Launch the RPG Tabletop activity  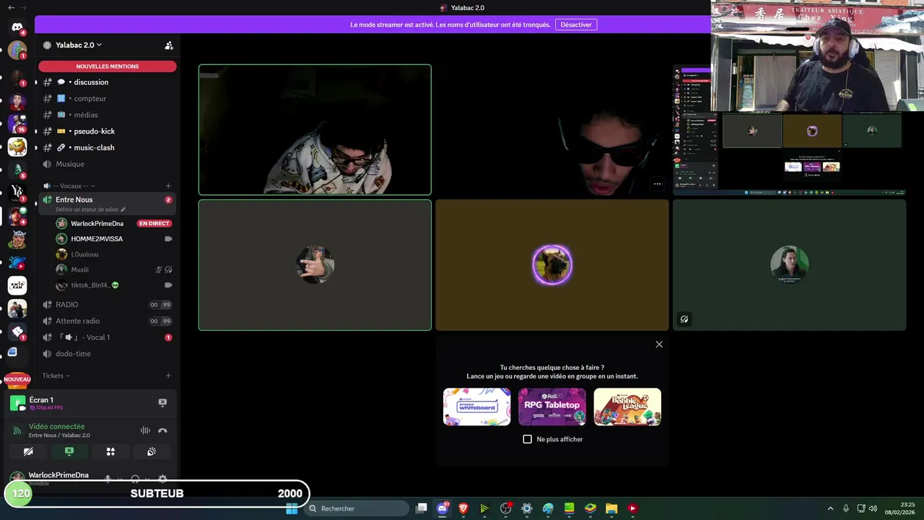552,407
